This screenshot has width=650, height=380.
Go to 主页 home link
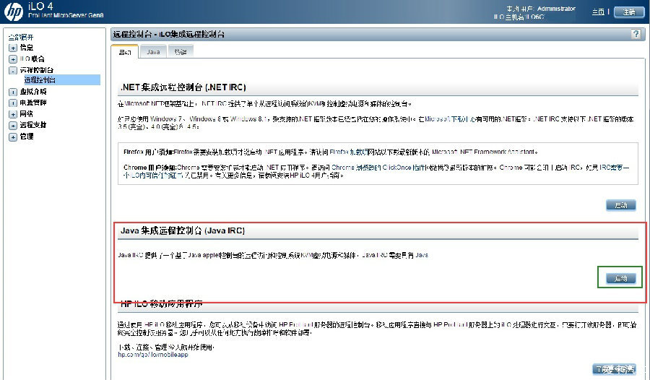click(x=598, y=12)
